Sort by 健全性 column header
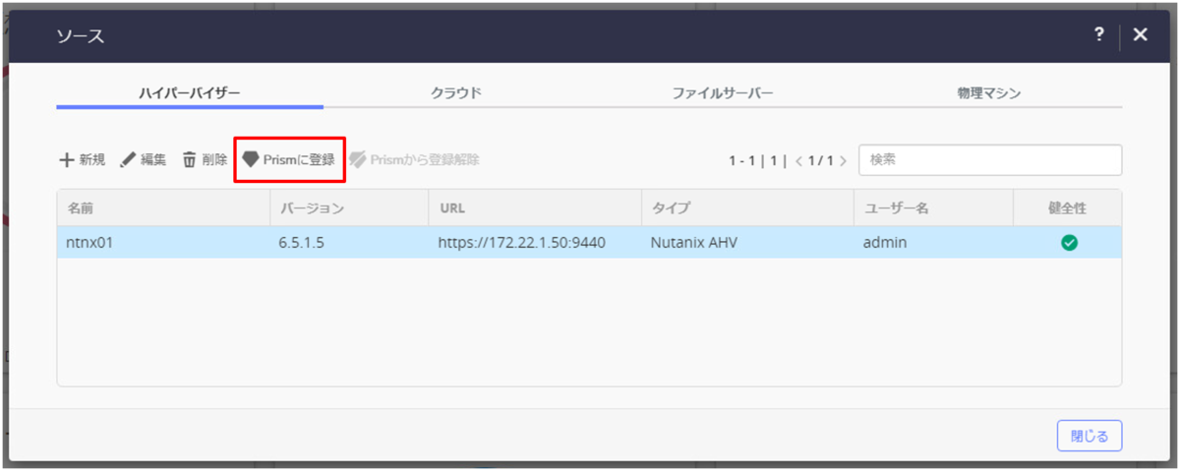This screenshot has height=473, width=1180. [x=1068, y=208]
